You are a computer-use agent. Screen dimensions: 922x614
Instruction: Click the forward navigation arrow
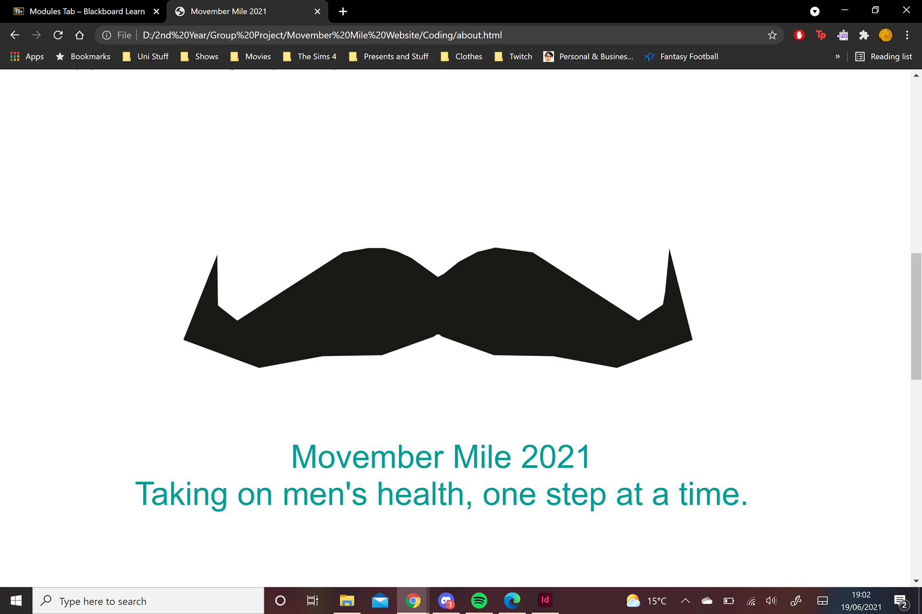click(x=36, y=35)
